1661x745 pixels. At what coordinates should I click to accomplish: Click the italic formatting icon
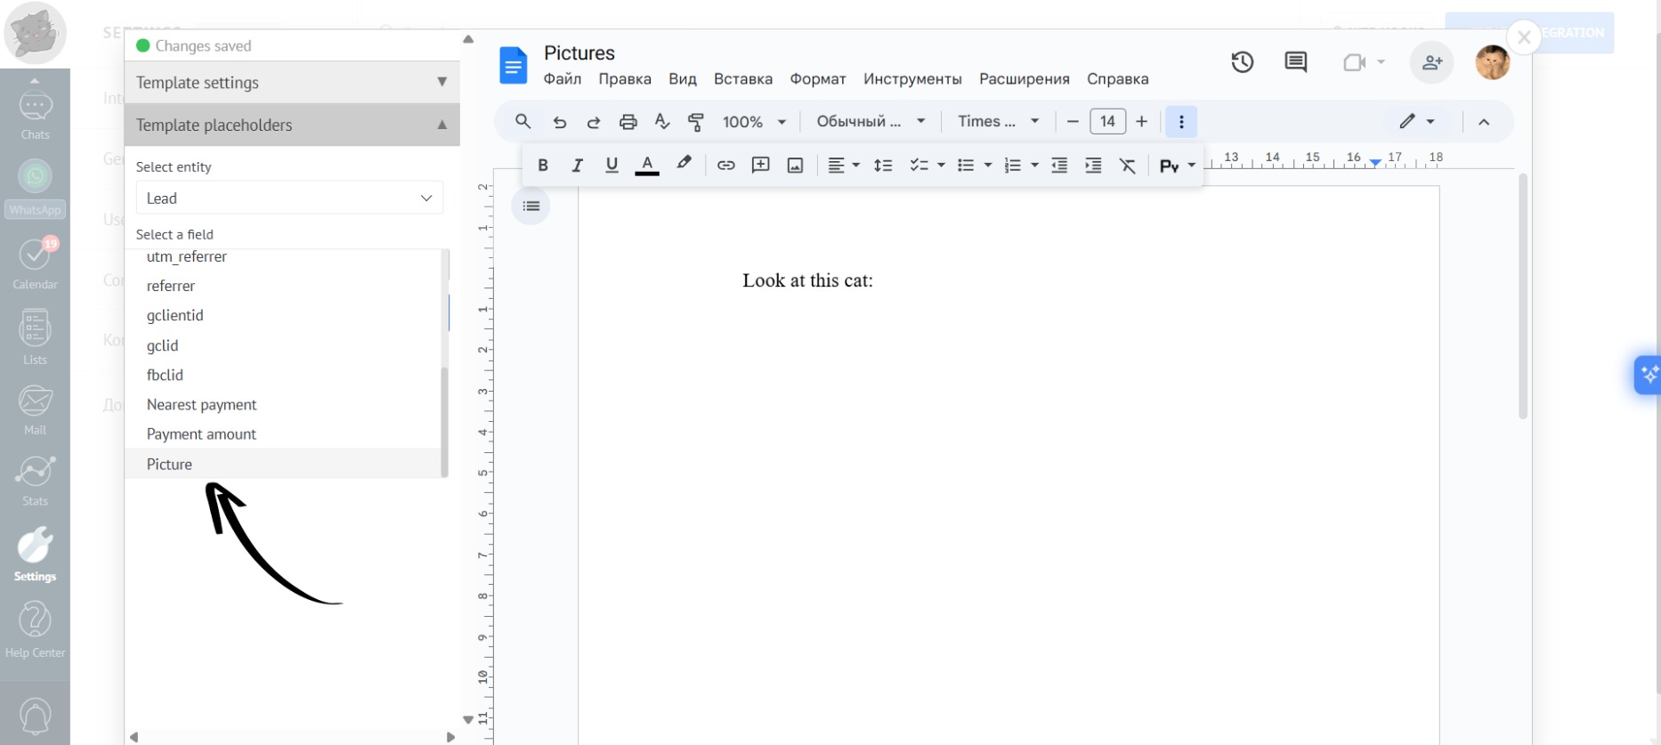click(x=577, y=166)
